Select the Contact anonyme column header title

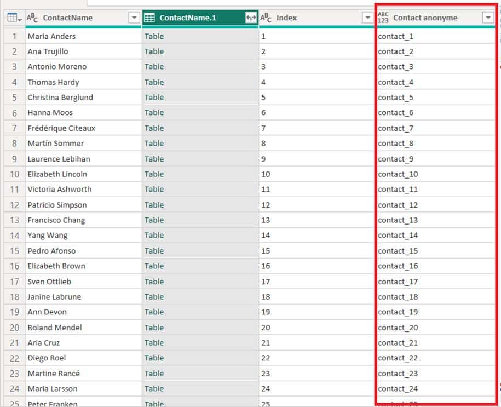(425, 18)
